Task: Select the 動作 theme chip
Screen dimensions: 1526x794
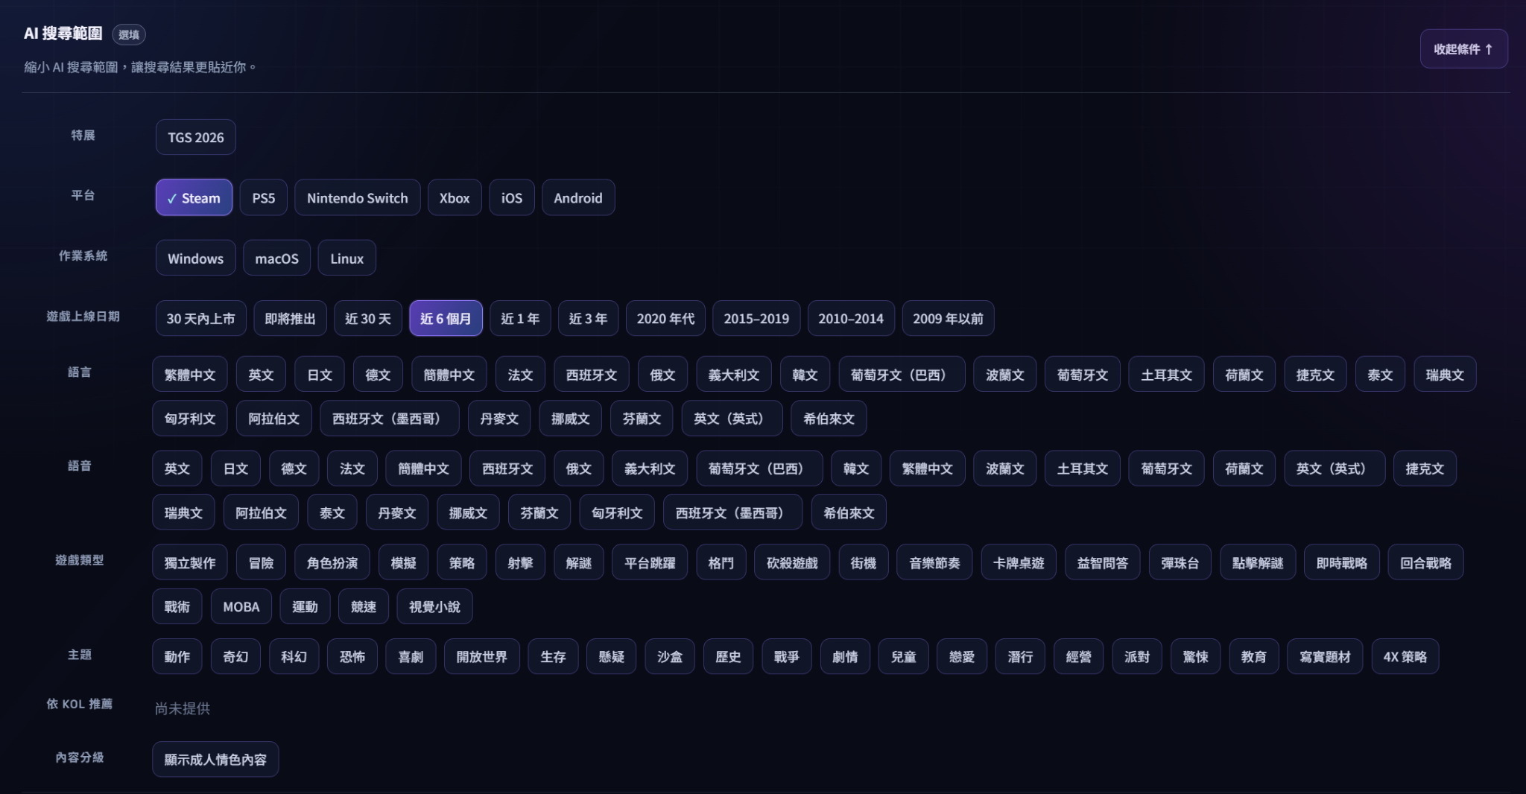Action: coord(177,656)
